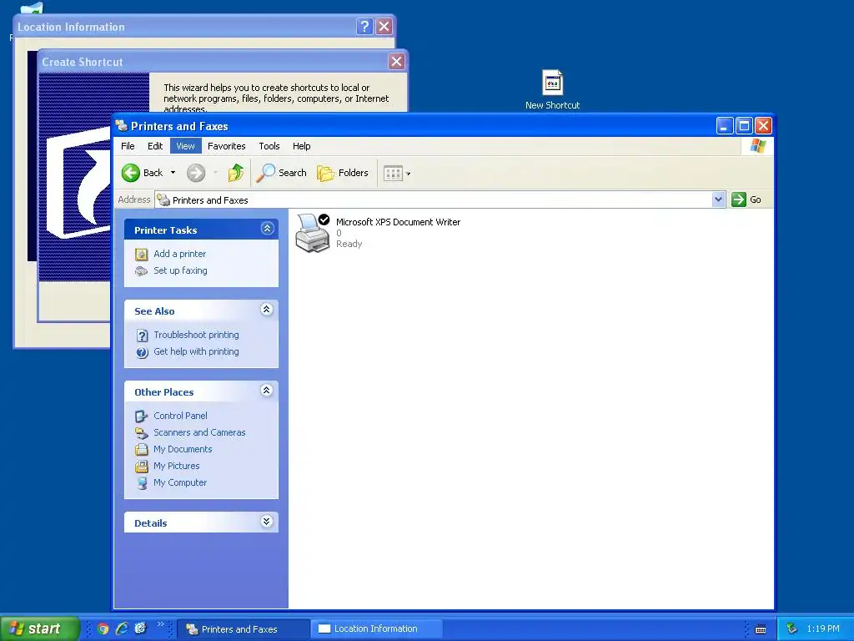Open the View menu

click(x=185, y=146)
